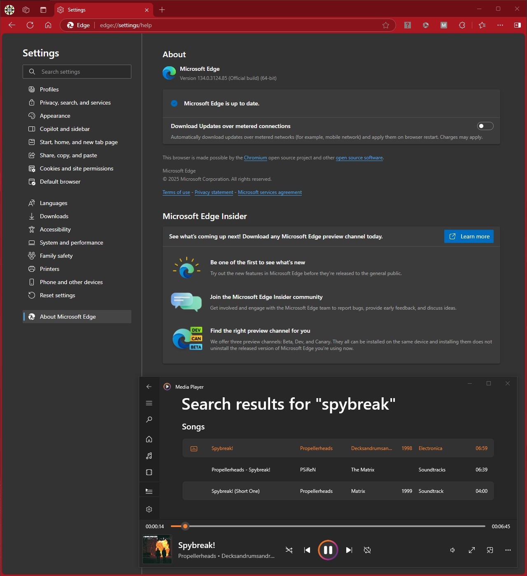Open Edge workspaces icon in title bar

coord(26,10)
